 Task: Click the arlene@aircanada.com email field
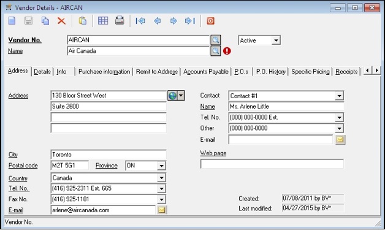click(x=103, y=210)
